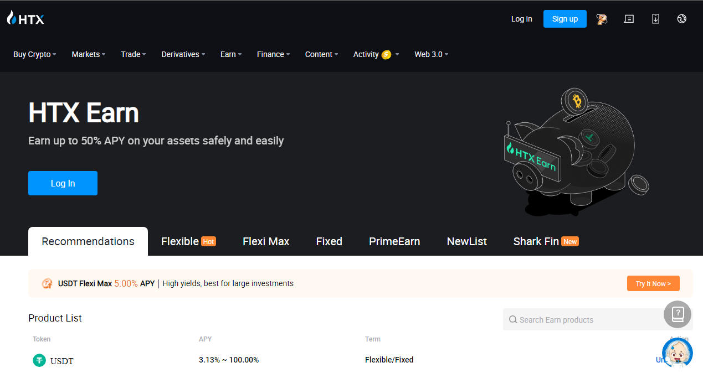Click the HTX logo
The image size is (703, 378).
[25, 19]
